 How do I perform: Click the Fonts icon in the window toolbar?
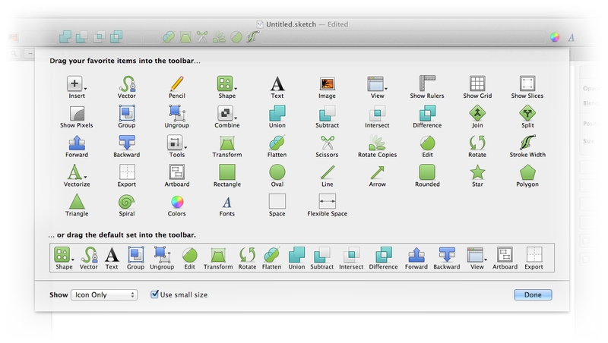(x=572, y=37)
